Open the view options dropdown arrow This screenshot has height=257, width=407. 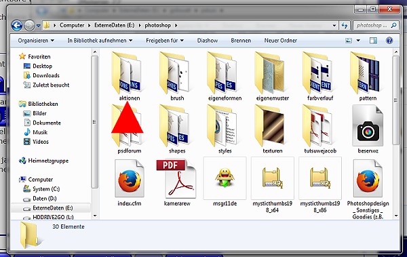pos(358,41)
